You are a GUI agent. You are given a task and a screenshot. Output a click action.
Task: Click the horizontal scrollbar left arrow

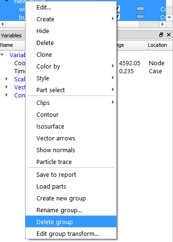point(2,24)
